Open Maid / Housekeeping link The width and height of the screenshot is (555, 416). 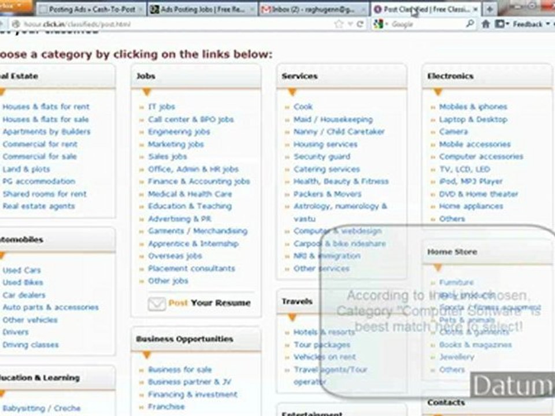(333, 120)
